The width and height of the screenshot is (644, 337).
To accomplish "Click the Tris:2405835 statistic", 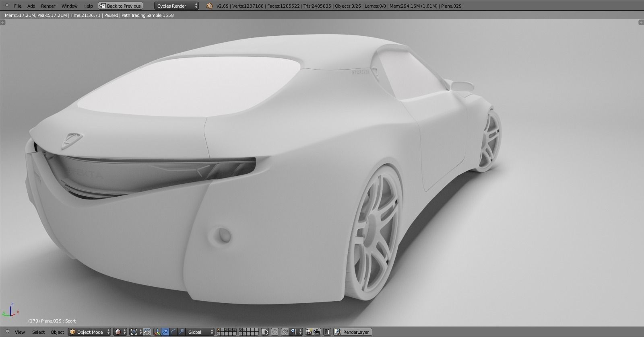I will point(317,6).
